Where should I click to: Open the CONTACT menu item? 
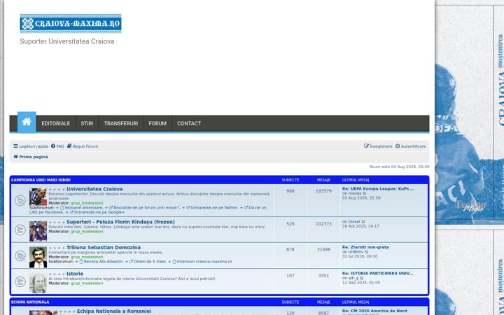[x=189, y=123]
